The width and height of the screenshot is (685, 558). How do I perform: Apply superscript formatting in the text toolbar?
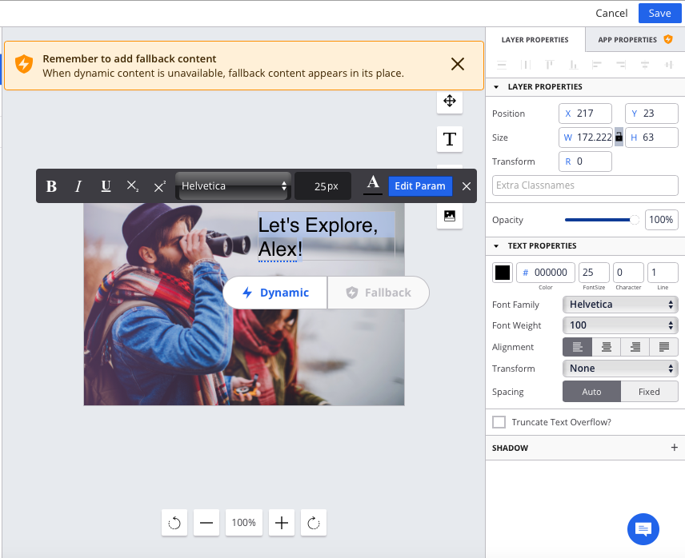tap(159, 185)
